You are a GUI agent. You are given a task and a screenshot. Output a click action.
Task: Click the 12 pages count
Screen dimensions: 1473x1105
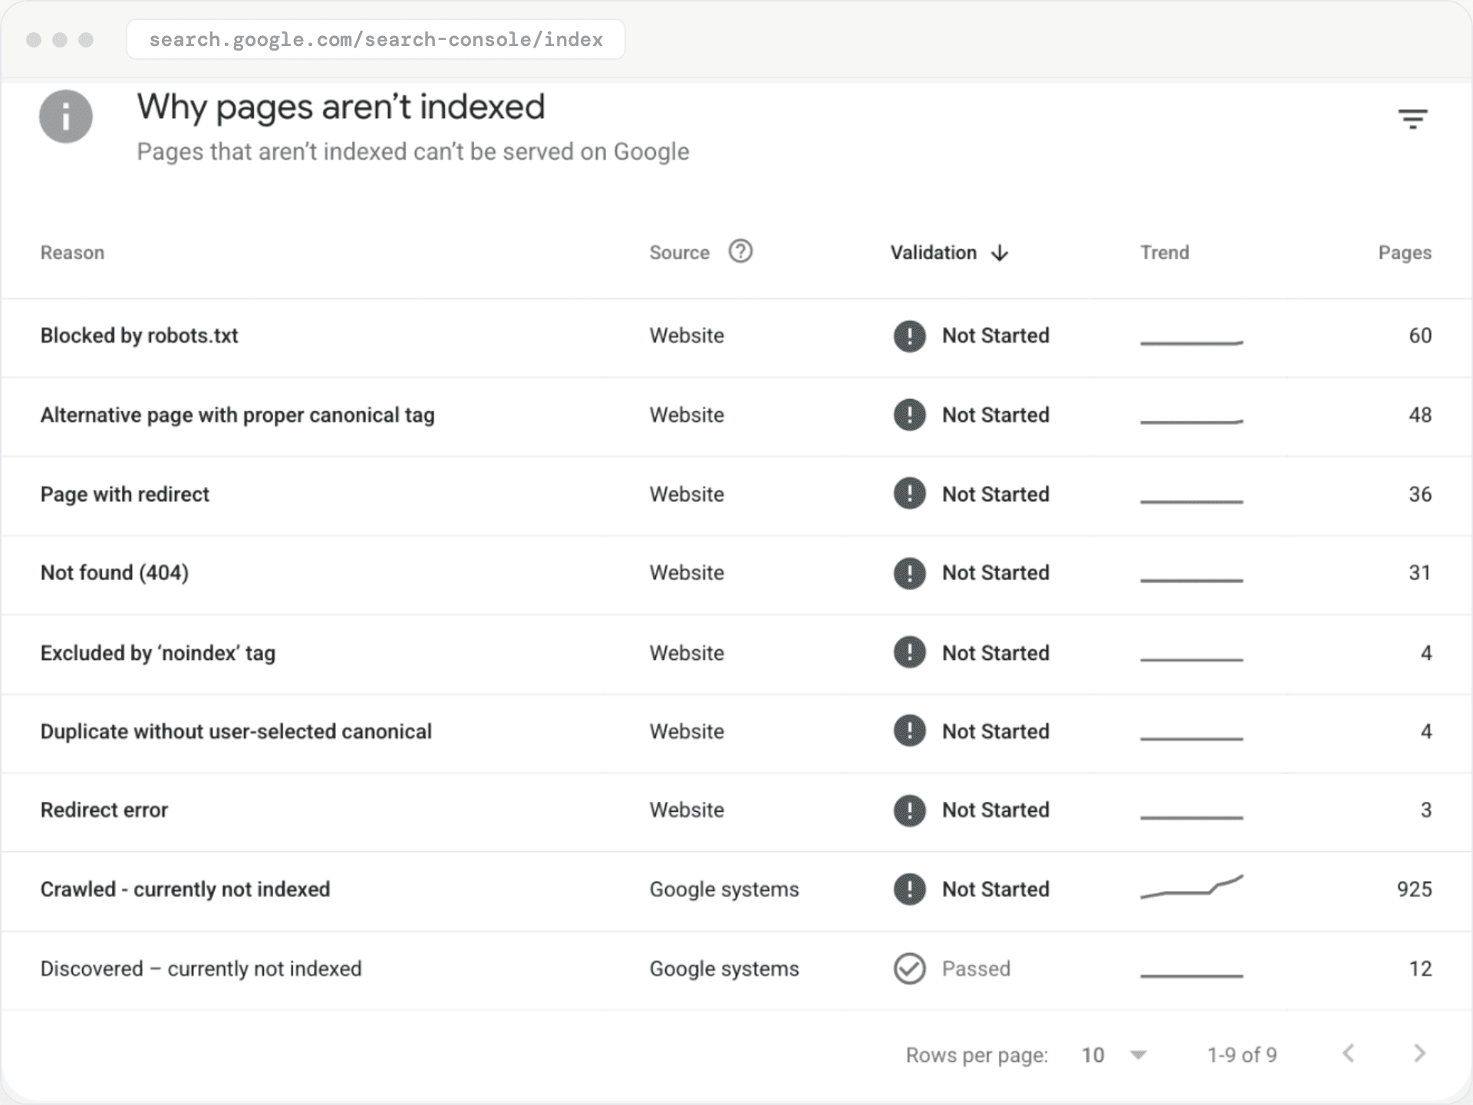(1420, 968)
